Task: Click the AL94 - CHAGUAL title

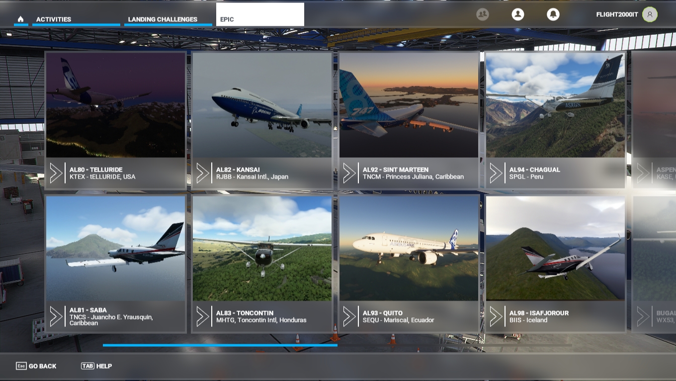Action: click(535, 170)
